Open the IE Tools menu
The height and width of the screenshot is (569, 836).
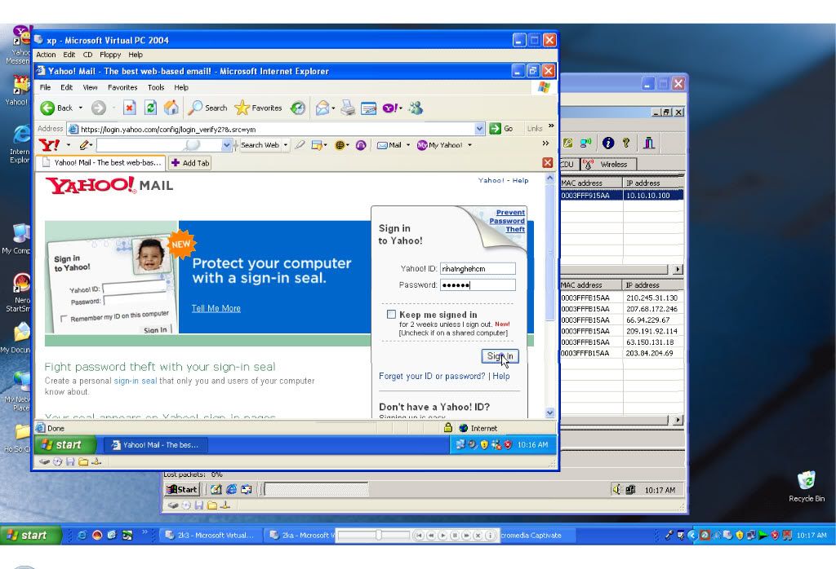[156, 87]
